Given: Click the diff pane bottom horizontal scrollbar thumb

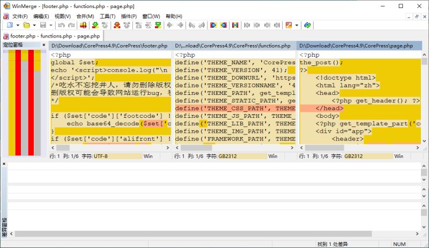Looking at the screenshot, I should [x=193, y=234].
